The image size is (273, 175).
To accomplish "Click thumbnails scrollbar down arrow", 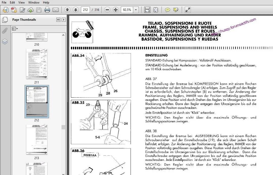I will coord(63,174).
